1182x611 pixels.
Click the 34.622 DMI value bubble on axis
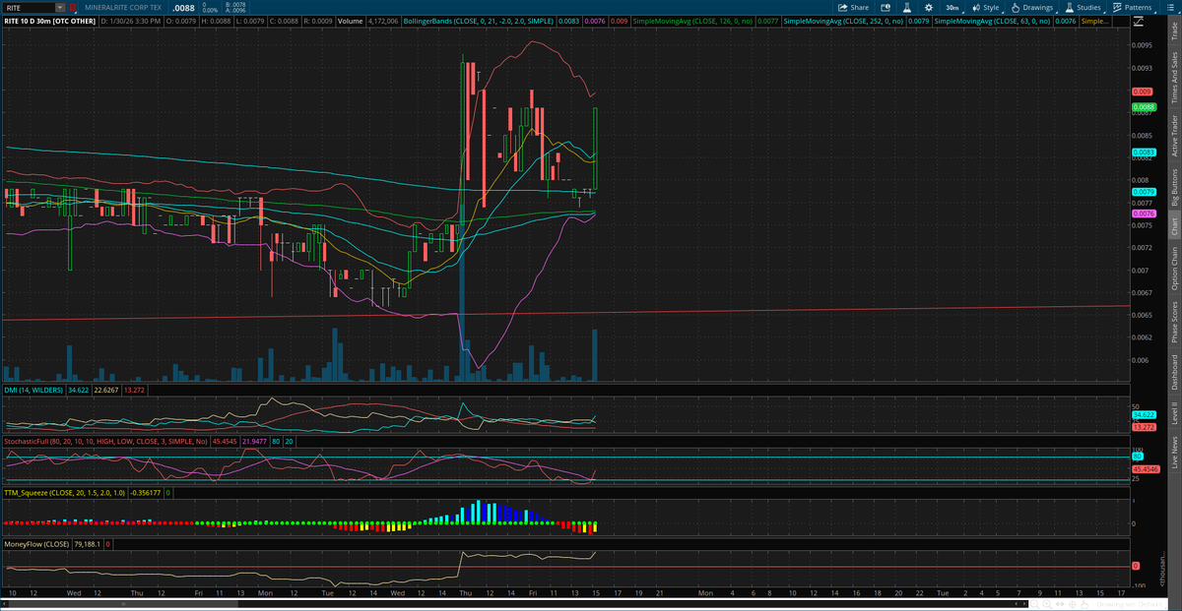(x=1144, y=416)
